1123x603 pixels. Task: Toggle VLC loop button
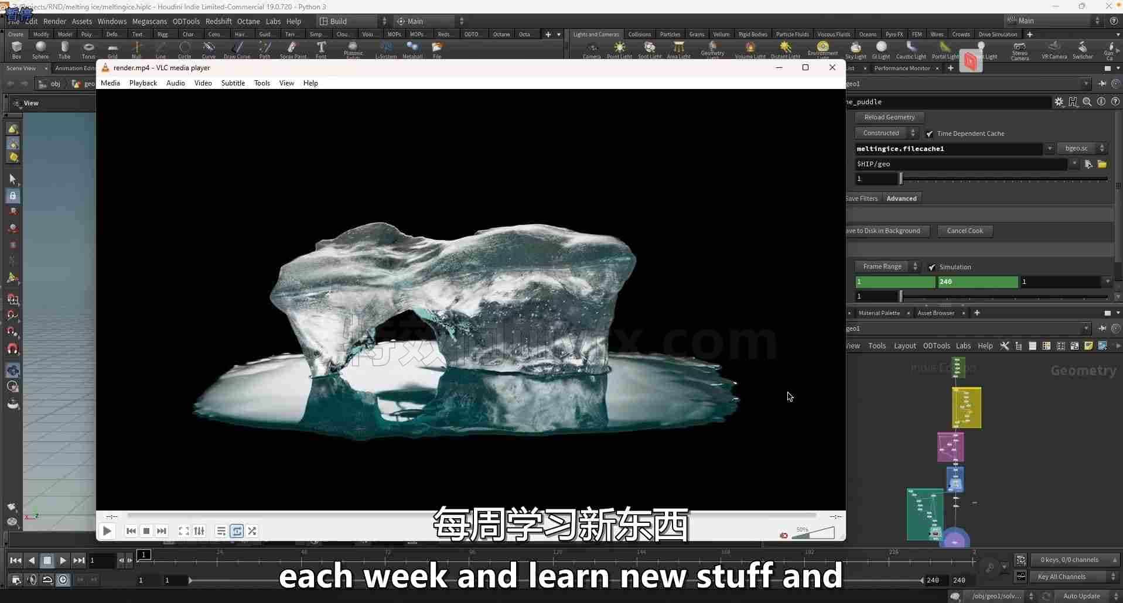(237, 531)
